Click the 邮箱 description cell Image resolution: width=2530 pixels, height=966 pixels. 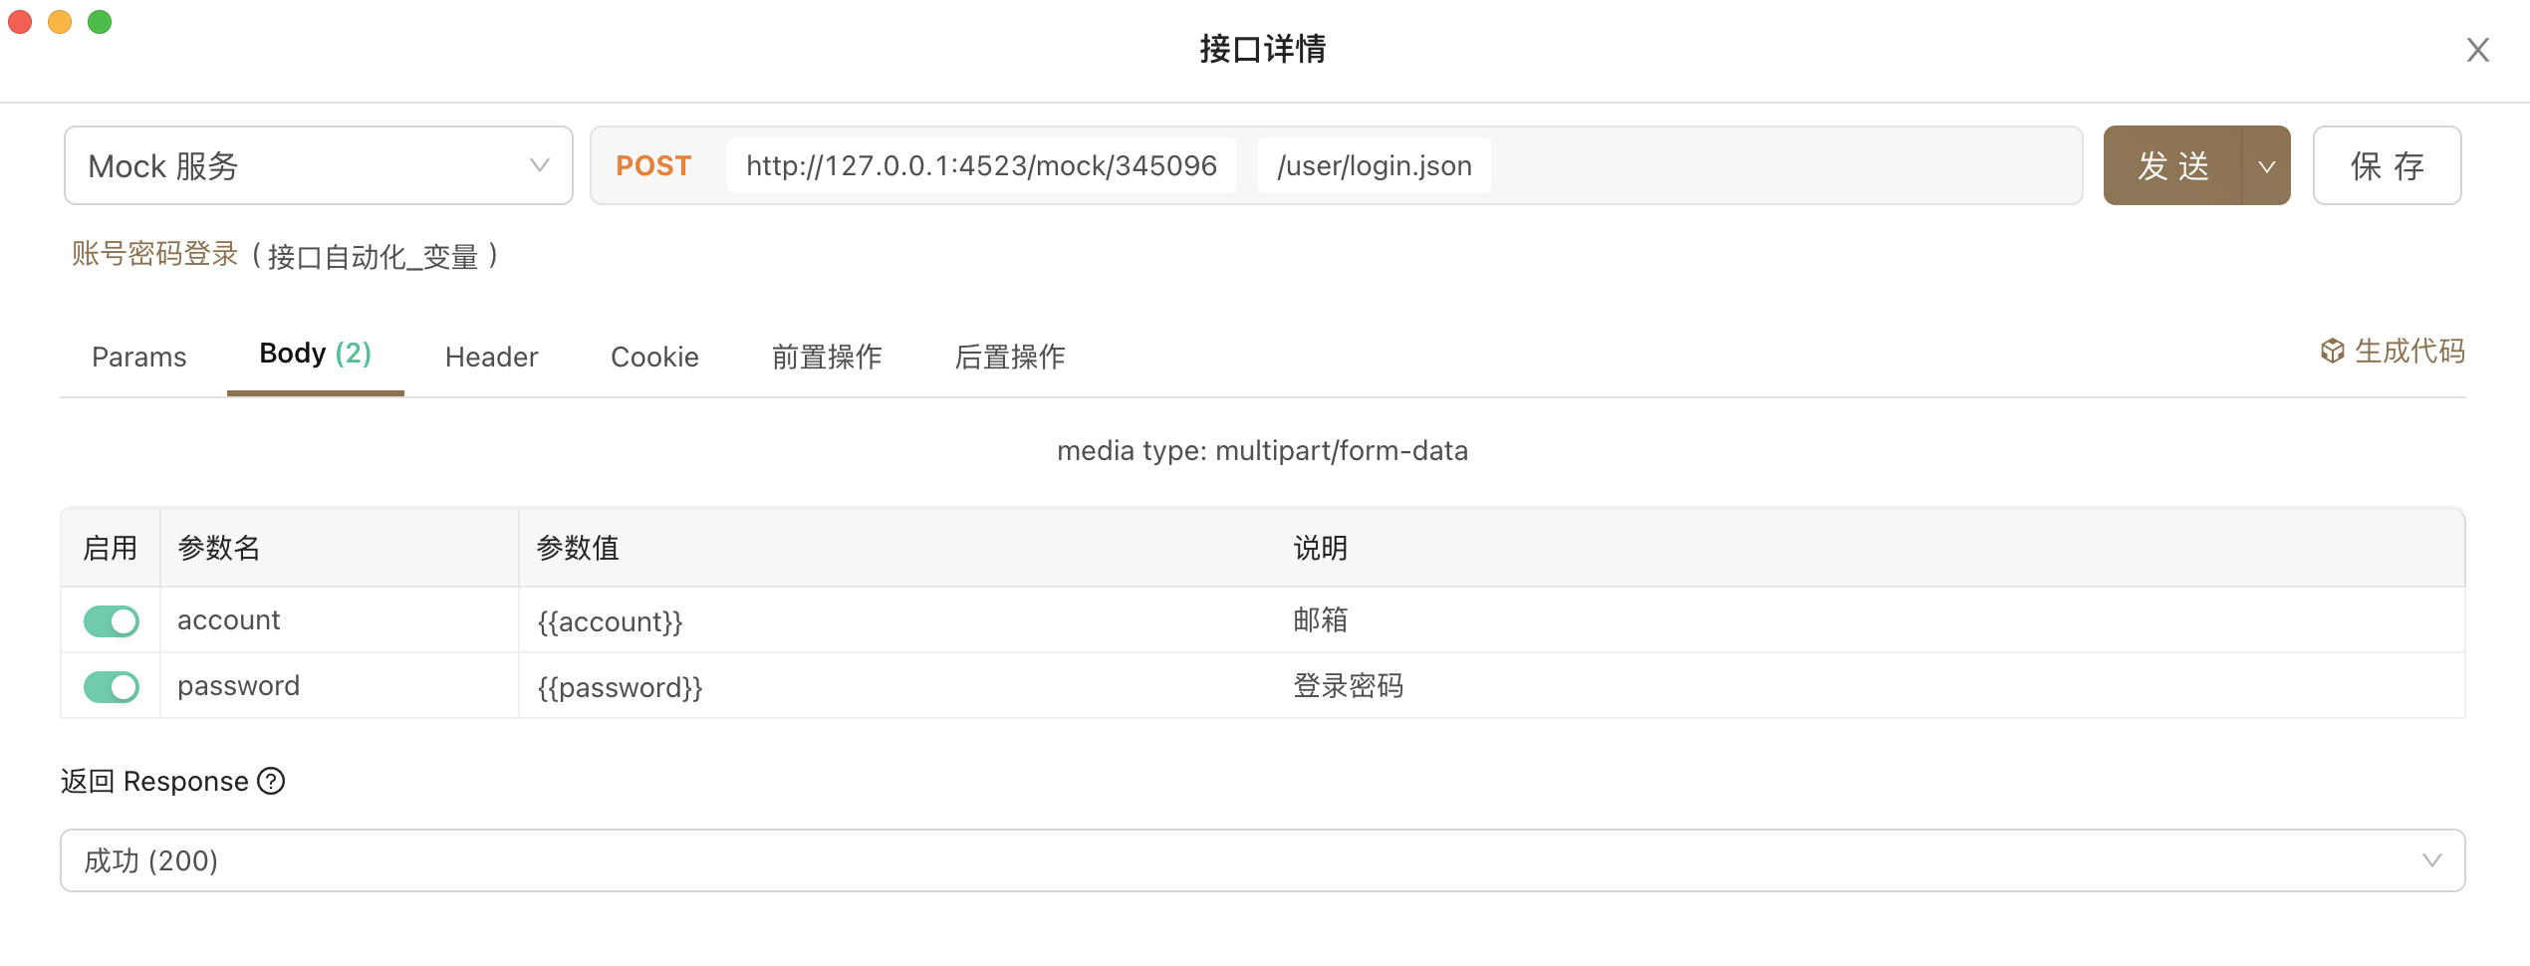[x=1321, y=619]
